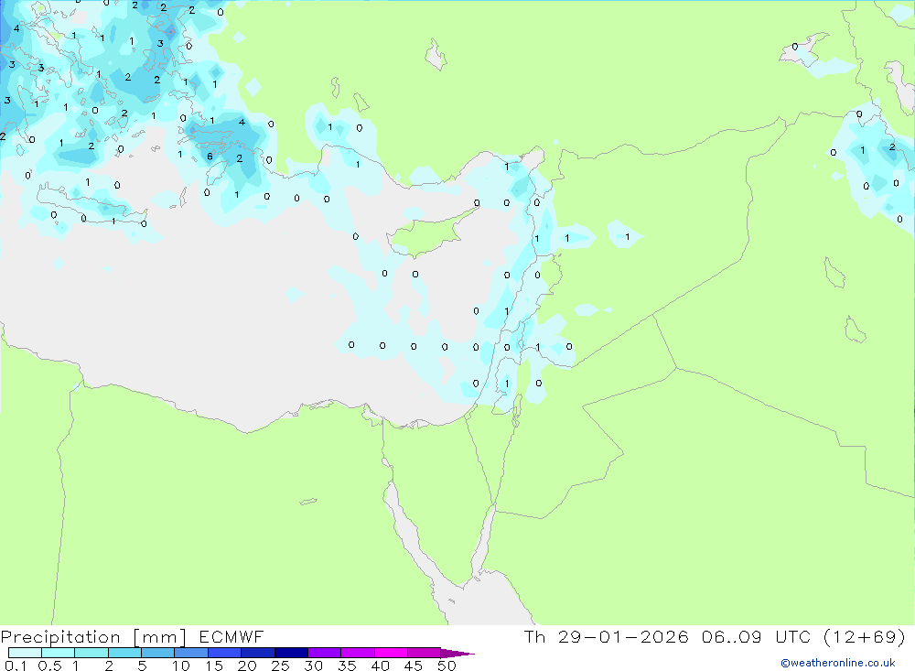The image size is (915, 671).
Task: Click the 1–2 mm legend color swatch
Action: (x=91, y=653)
